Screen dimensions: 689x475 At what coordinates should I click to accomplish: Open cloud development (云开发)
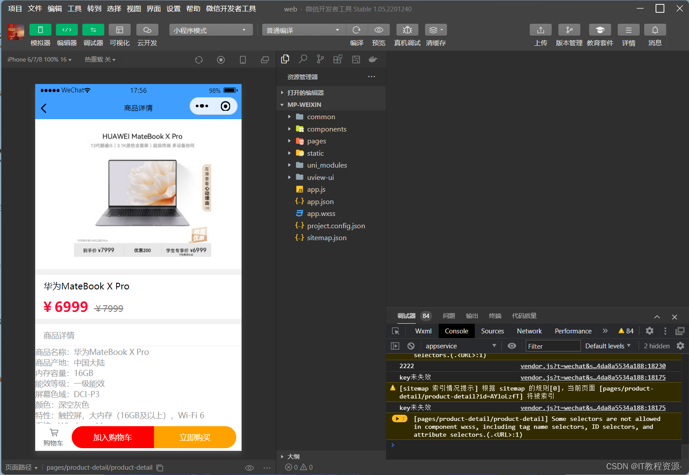[147, 29]
